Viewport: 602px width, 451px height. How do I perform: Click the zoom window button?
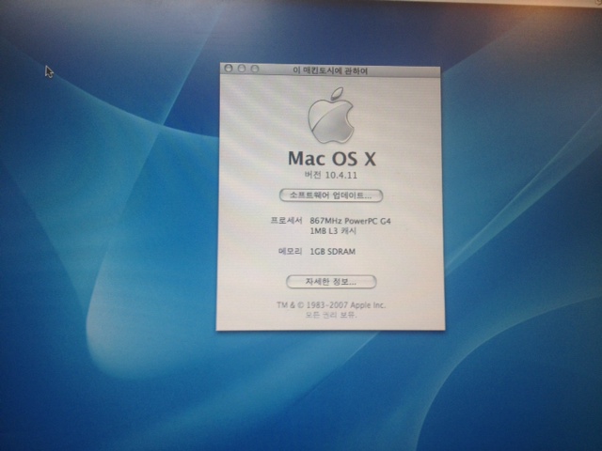pos(253,70)
